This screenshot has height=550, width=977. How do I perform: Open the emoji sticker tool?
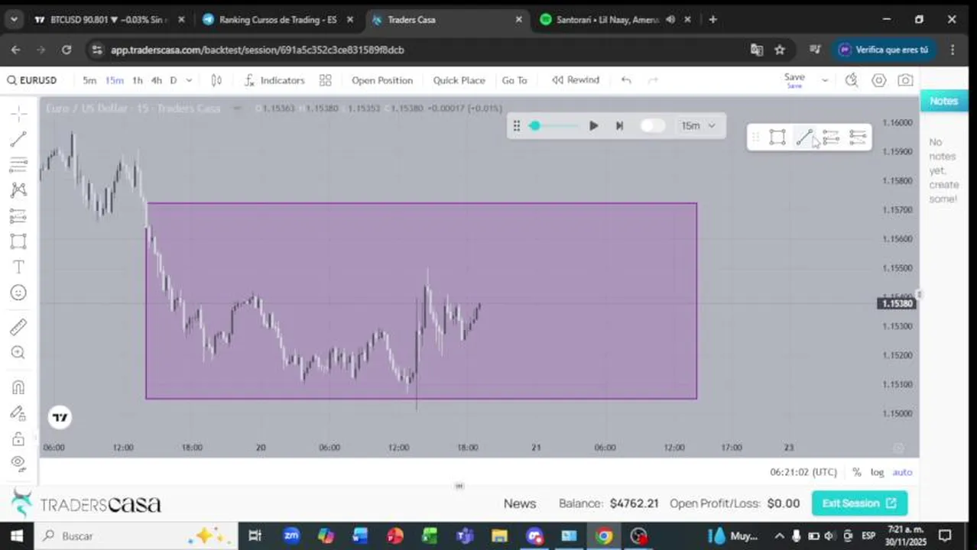(19, 293)
